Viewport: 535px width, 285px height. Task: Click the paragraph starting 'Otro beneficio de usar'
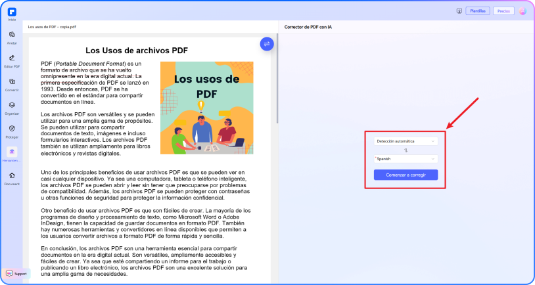point(146,223)
